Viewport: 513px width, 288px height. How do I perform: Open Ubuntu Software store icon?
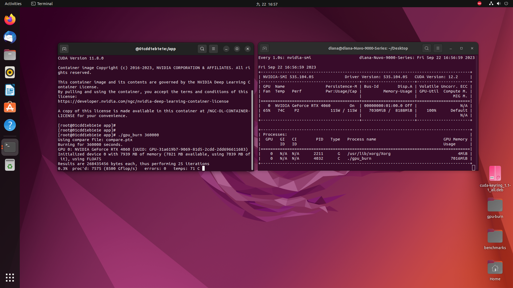click(x=10, y=107)
